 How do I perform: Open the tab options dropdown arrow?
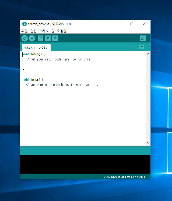pyautogui.click(x=142, y=47)
